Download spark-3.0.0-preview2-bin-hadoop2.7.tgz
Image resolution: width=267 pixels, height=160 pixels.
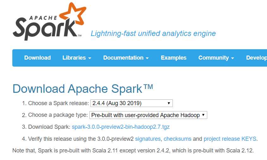tap(121, 127)
